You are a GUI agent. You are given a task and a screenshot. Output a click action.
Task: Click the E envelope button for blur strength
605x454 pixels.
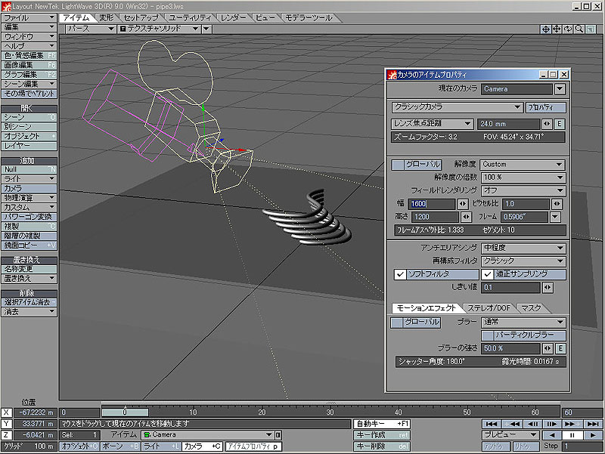coord(560,348)
